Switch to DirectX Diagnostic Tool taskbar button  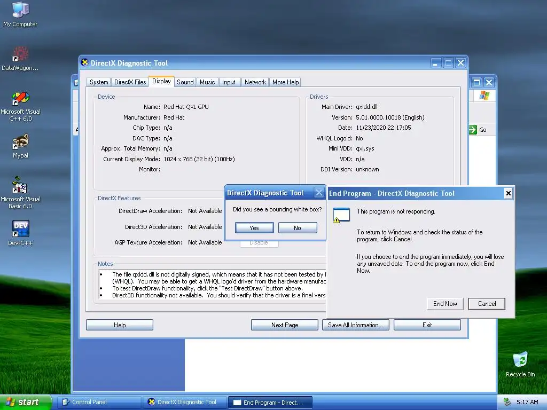tap(184, 402)
